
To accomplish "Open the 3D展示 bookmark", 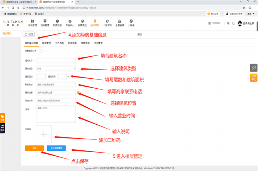I will 39,14.
